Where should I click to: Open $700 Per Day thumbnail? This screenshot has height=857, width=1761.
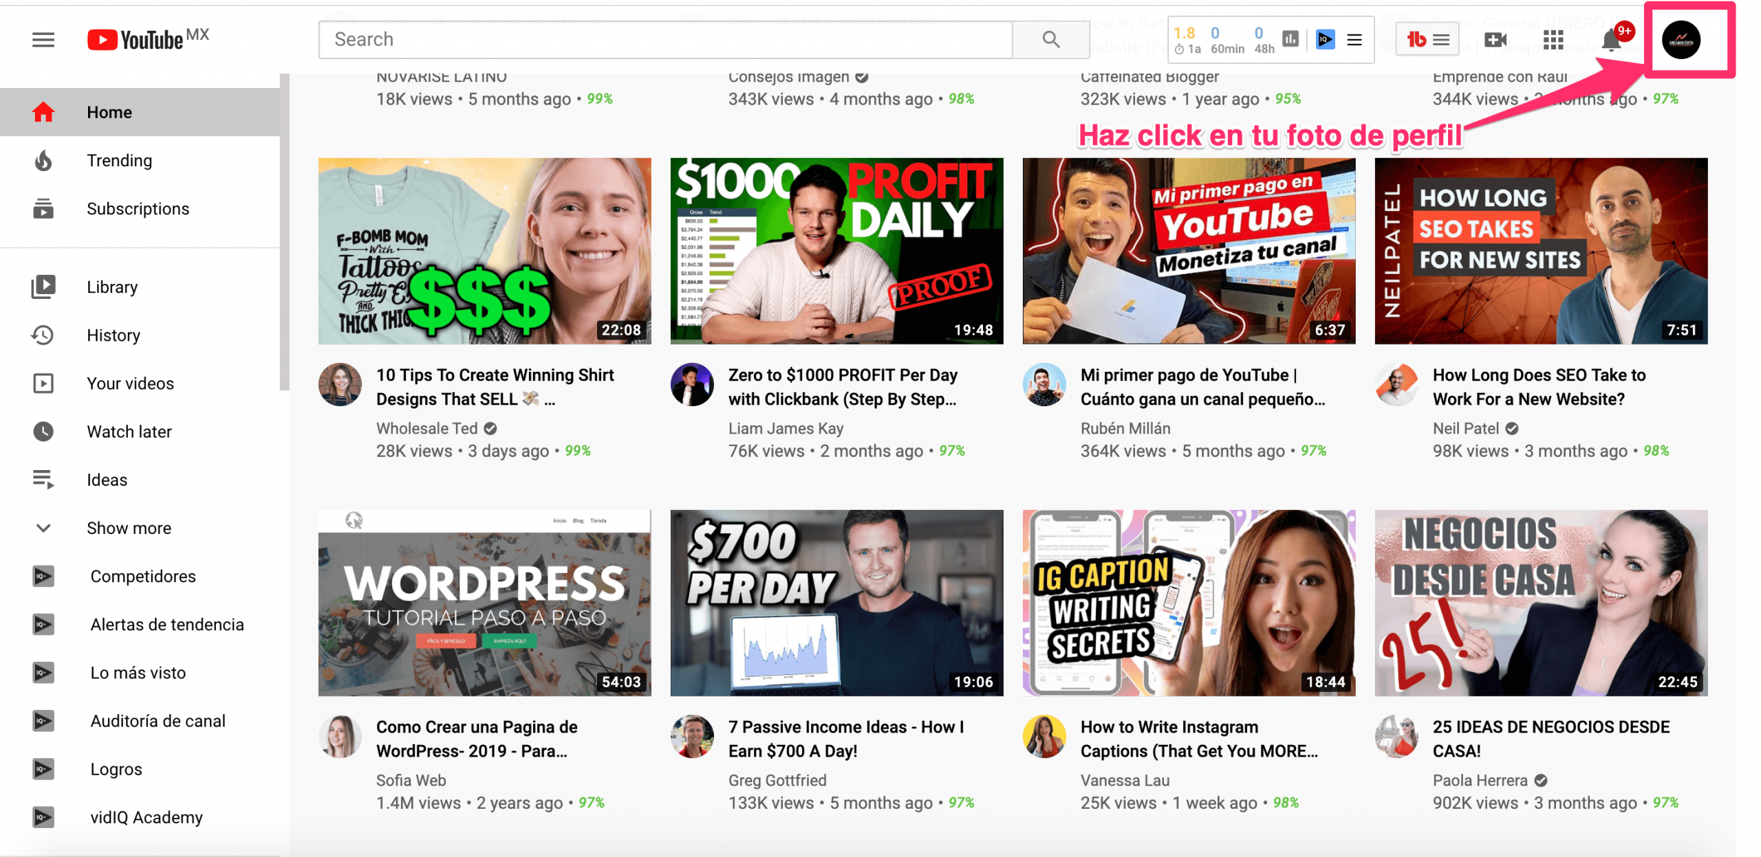pos(836,603)
